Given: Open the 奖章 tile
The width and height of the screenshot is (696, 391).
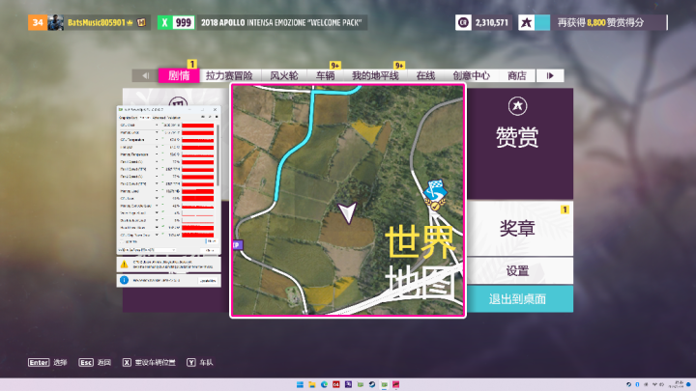Looking at the screenshot, I should click(519, 229).
